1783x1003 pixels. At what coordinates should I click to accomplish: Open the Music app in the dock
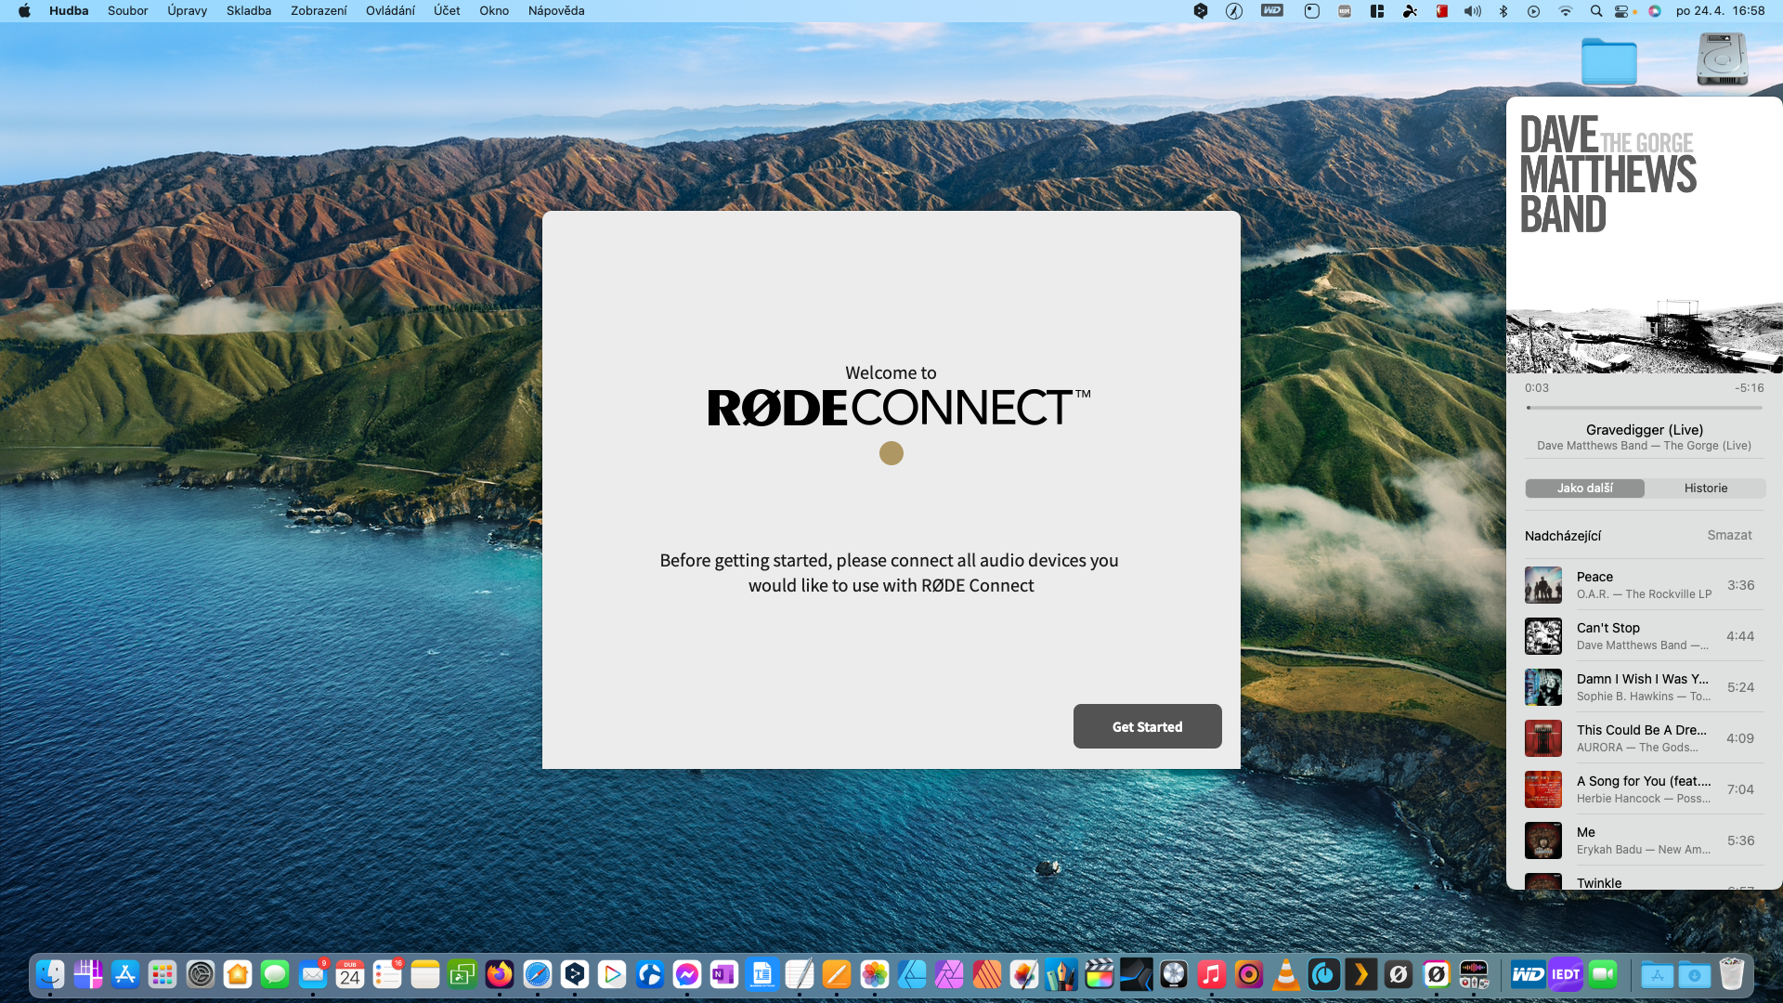[x=1211, y=974]
